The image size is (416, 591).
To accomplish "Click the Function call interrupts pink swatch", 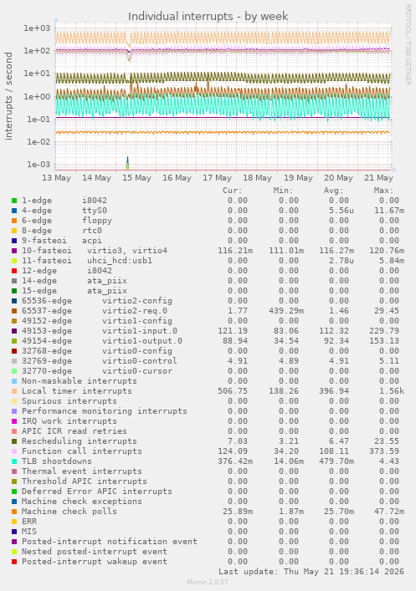I will 14,451.
